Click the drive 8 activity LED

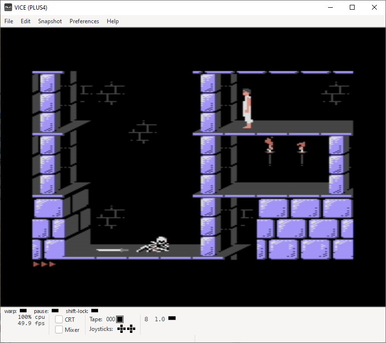click(172, 318)
